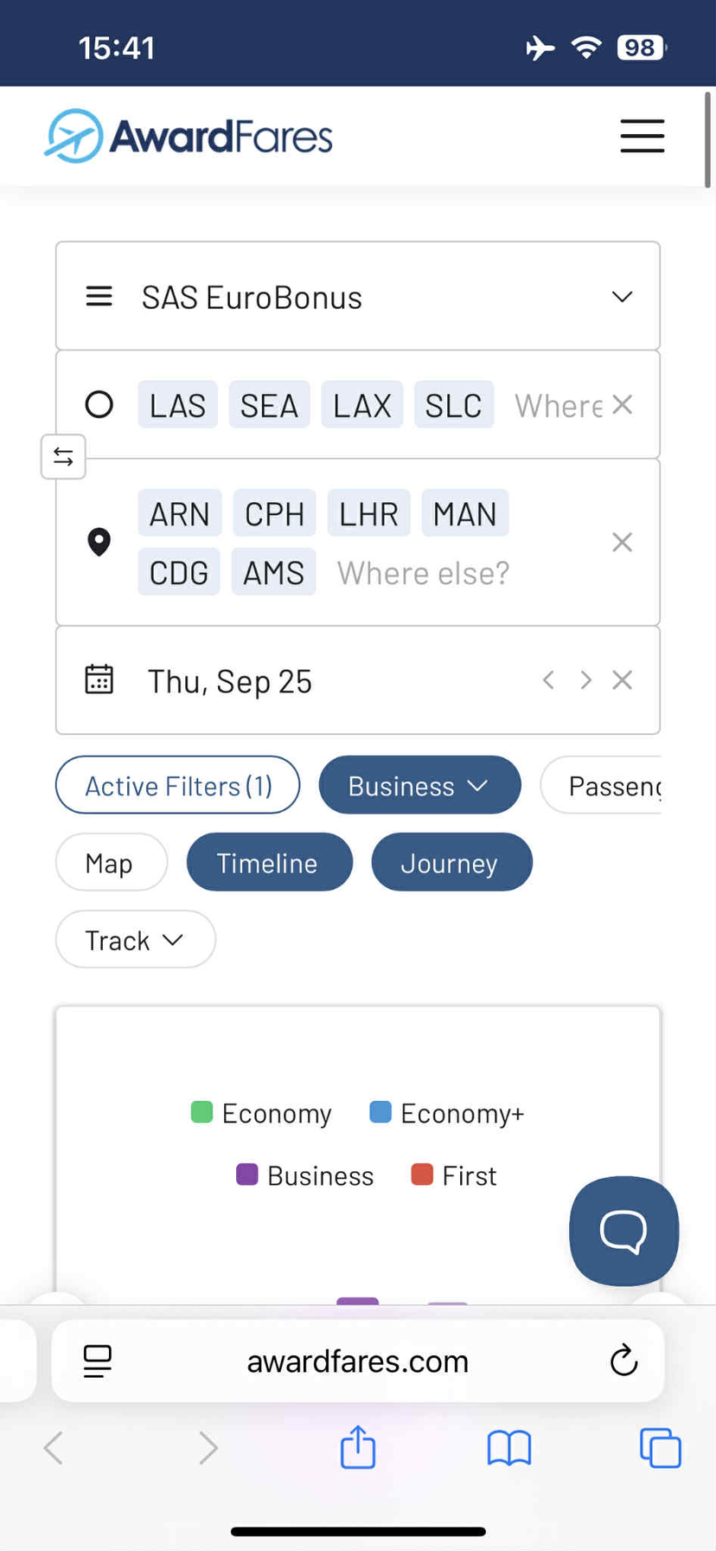Viewport: 716px width, 1551px height.
Task: Clear the selected date
Action: [622, 680]
